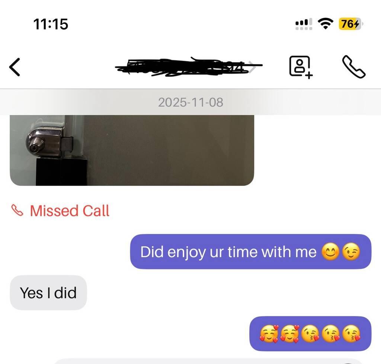The width and height of the screenshot is (381, 364).
Task: Tap the red missed call phone icon
Action: click(17, 210)
